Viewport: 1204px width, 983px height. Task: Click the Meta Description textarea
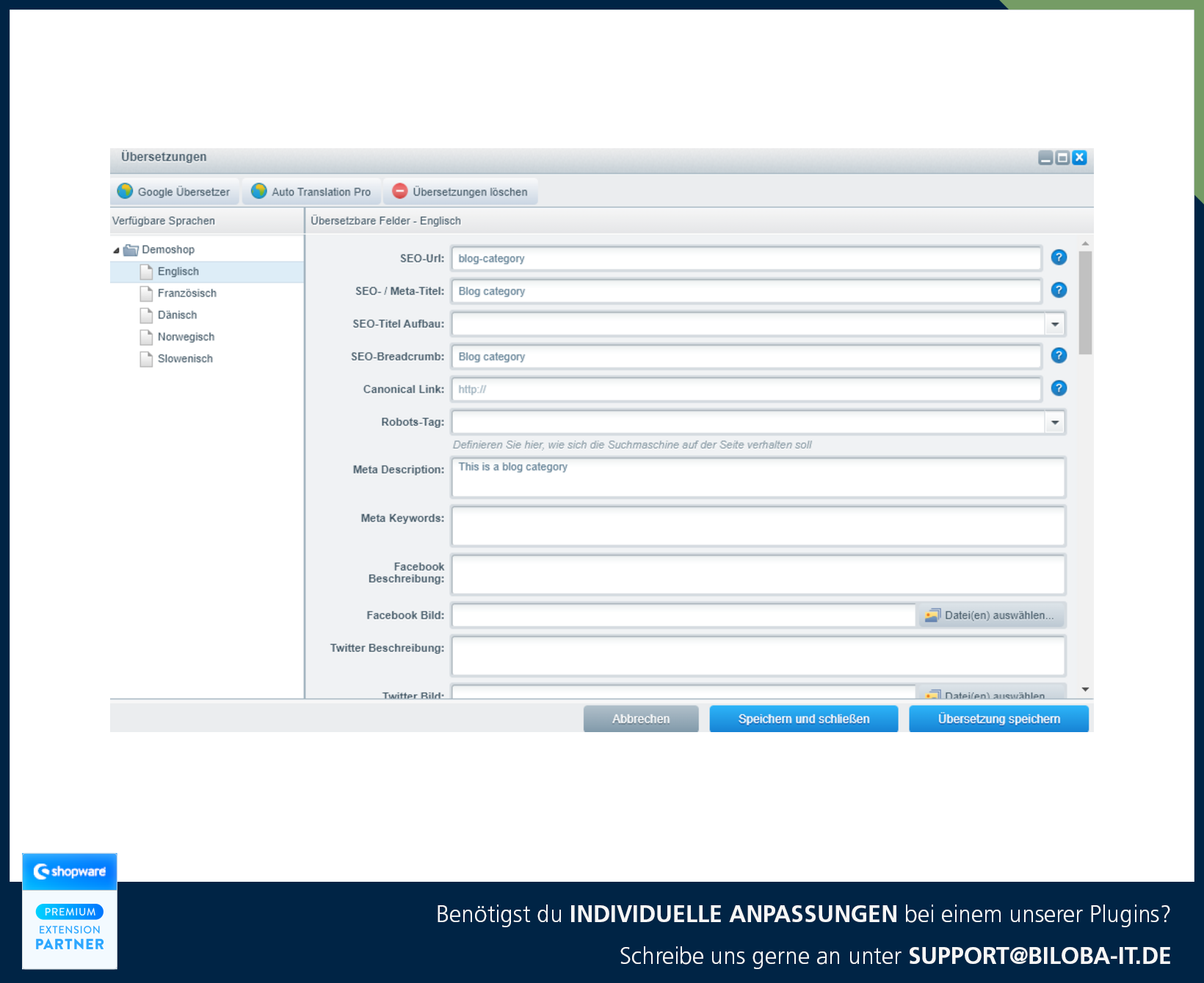(758, 478)
